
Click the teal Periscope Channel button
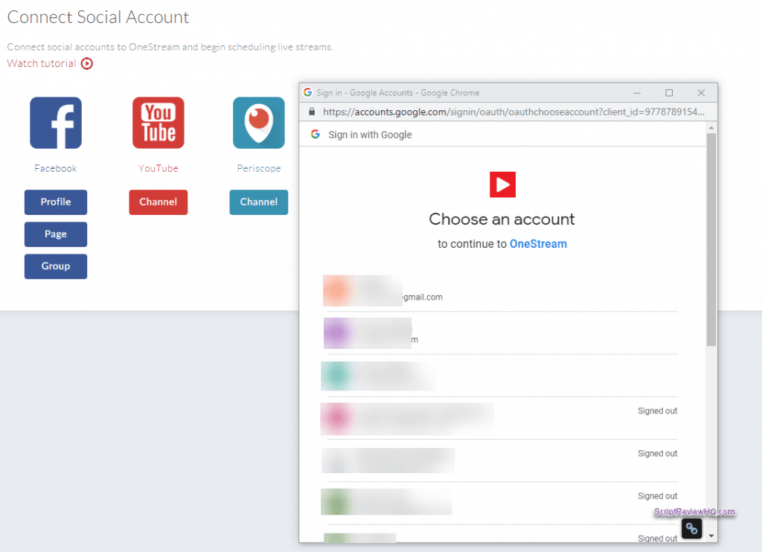click(x=259, y=202)
